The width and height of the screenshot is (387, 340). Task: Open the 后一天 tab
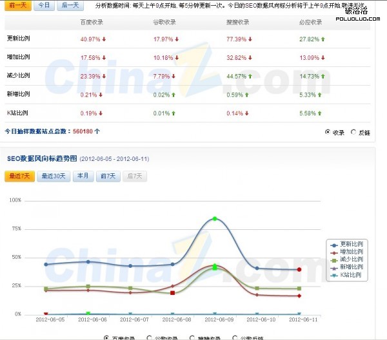[x=69, y=5]
